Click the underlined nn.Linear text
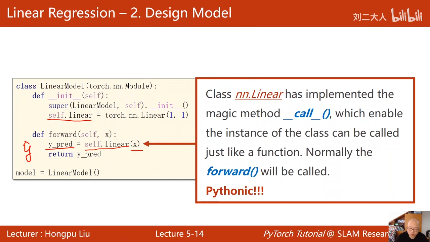The width and height of the screenshot is (430, 242). pos(259,94)
